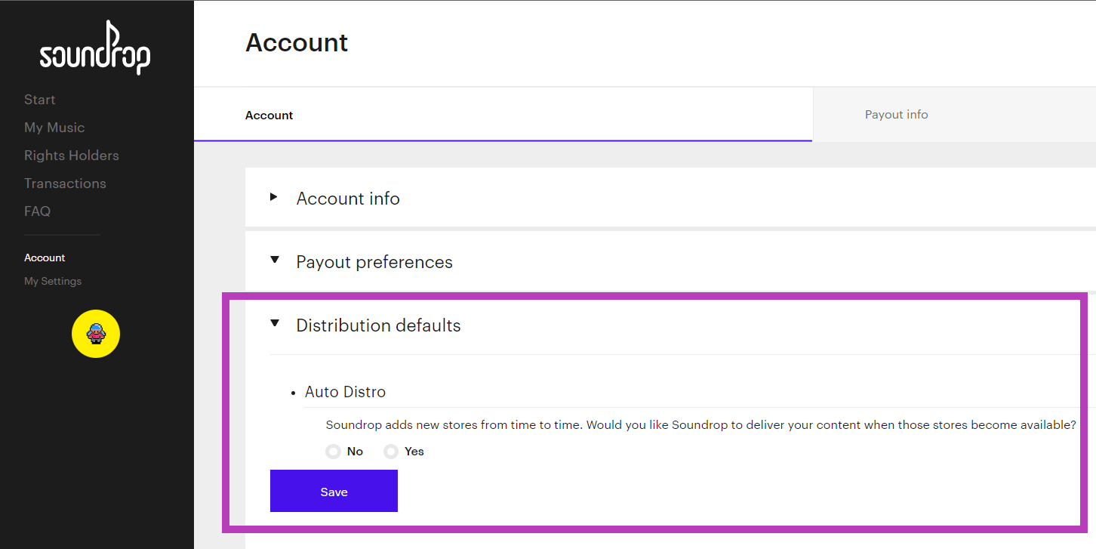Collapse the Payout preferences section arrow
1096x549 pixels.
point(275,261)
